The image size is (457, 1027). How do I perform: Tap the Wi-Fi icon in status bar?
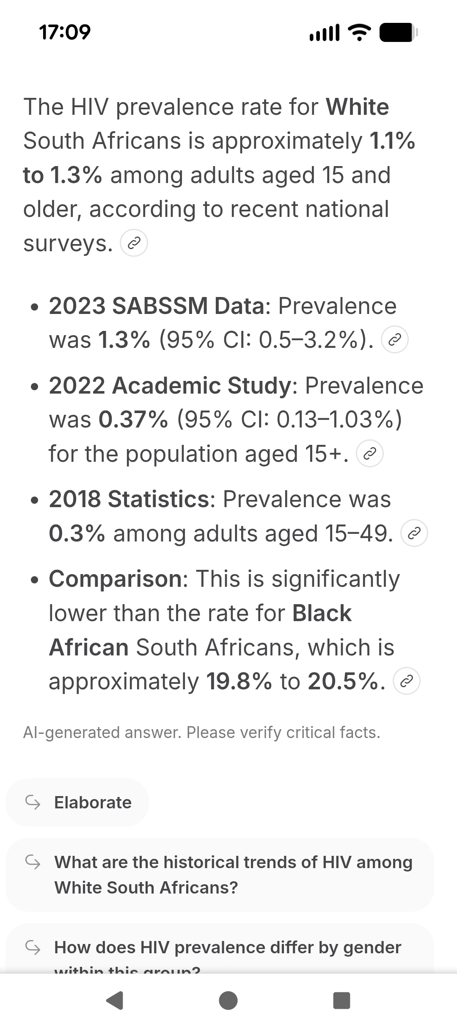(359, 33)
